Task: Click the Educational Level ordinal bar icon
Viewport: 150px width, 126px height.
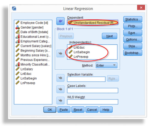Action: point(18,36)
